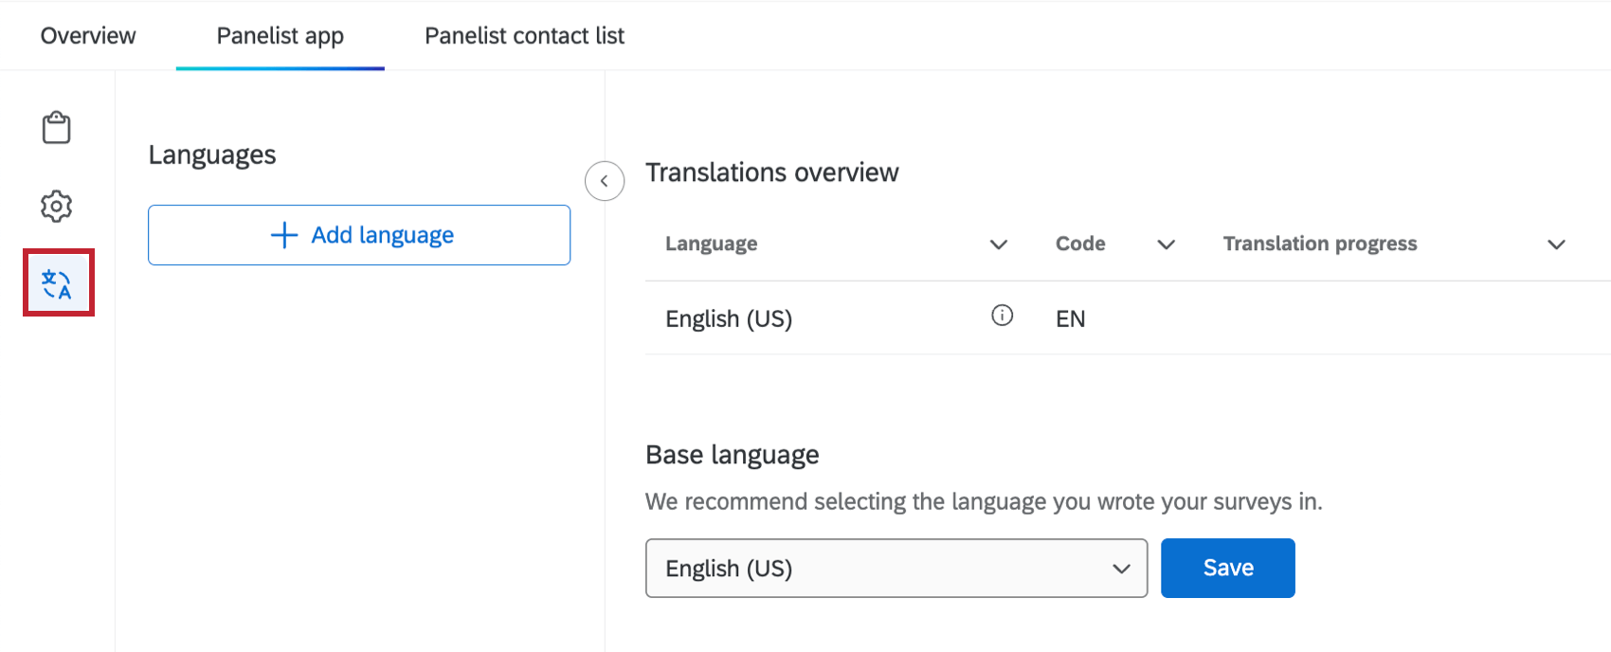This screenshot has width=1611, height=652.
Task: Expand the Code column chevron
Action: [1167, 244]
